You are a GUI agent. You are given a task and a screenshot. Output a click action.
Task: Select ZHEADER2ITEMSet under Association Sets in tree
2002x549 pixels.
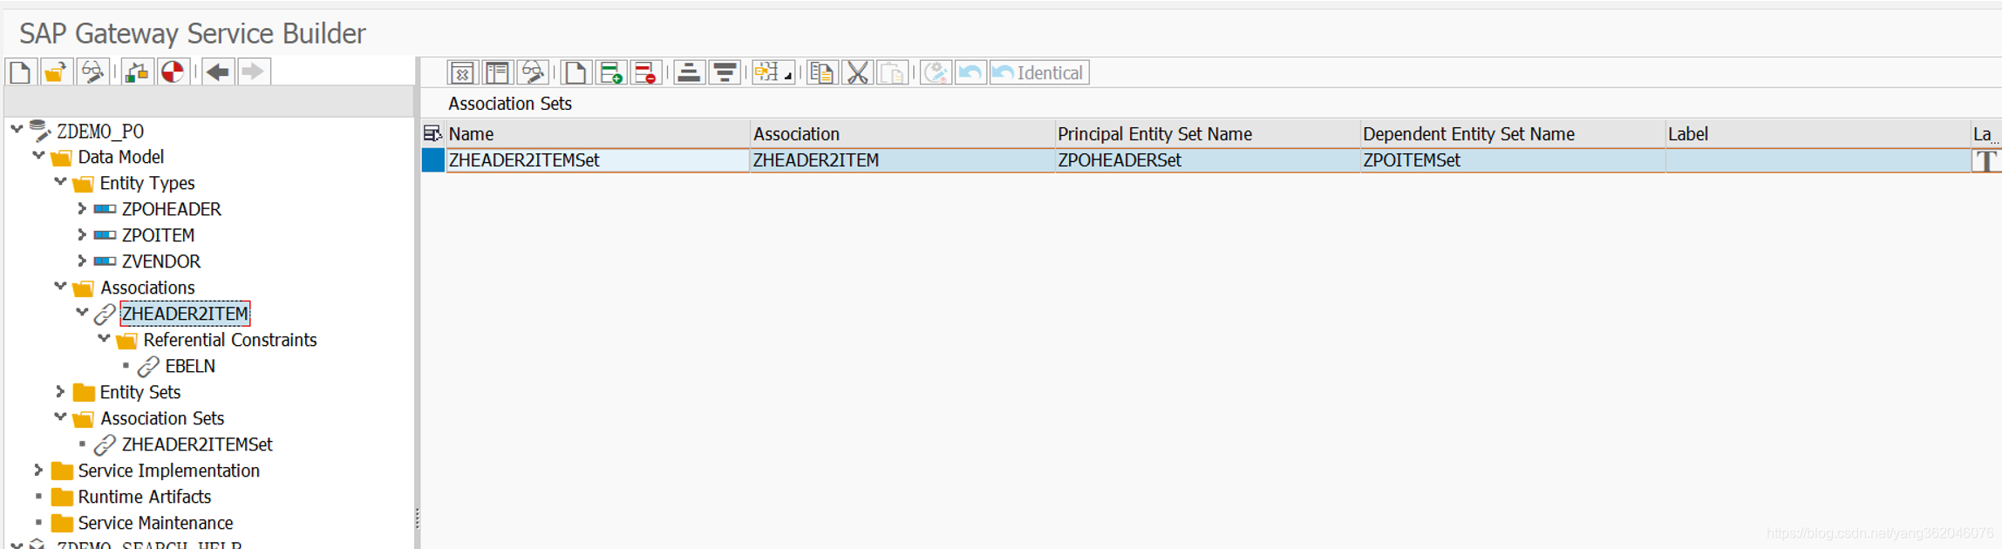pyautogui.click(x=197, y=444)
